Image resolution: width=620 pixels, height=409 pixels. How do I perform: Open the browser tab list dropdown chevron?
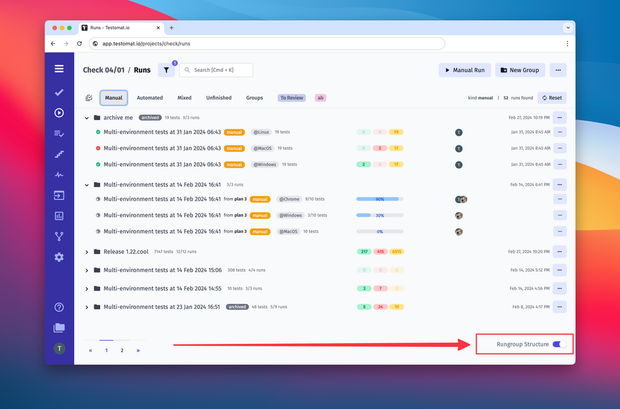tap(568, 28)
